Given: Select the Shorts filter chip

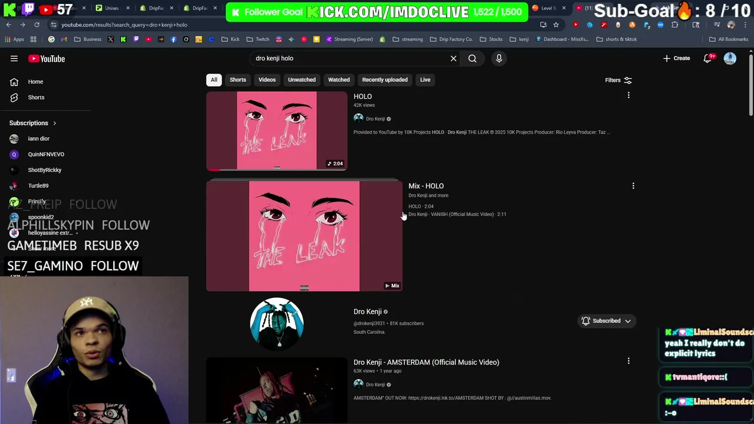Looking at the screenshot, I should pyautogui.click(x=238, y=79).
